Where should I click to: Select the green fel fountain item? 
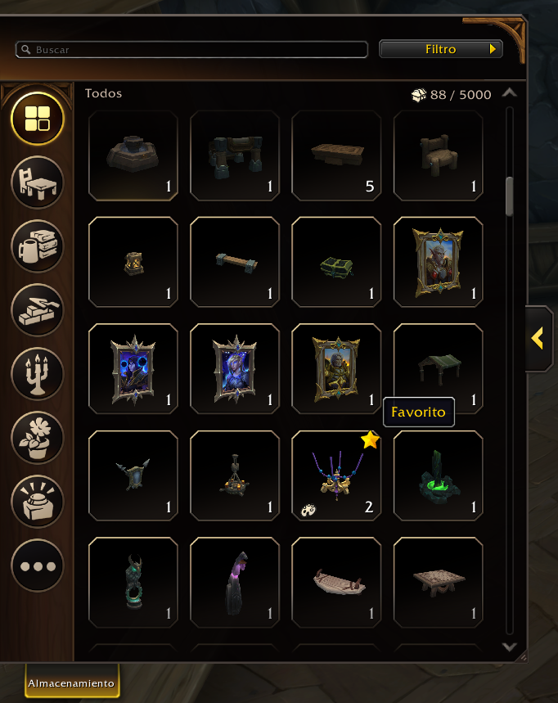pos(438,475)
